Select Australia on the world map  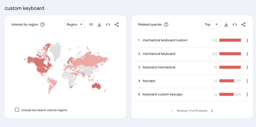coord(96,86)
